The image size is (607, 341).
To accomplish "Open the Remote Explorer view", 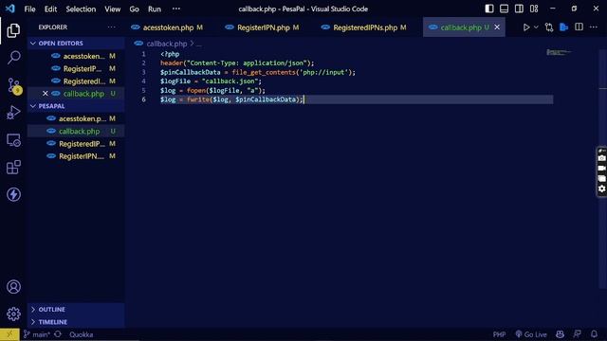I will pyautogui.click(x=13, y=140).
